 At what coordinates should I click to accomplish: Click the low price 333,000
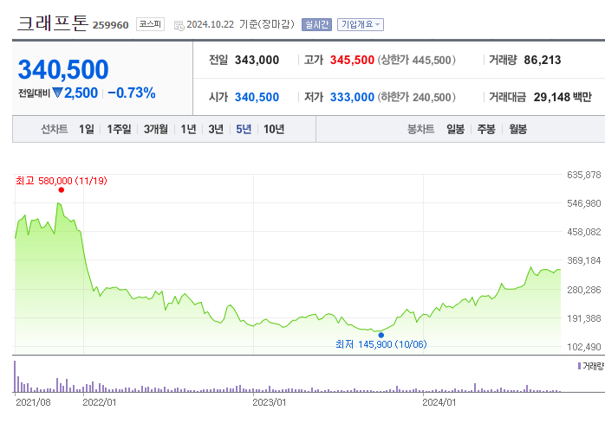(x=352, y=97)
